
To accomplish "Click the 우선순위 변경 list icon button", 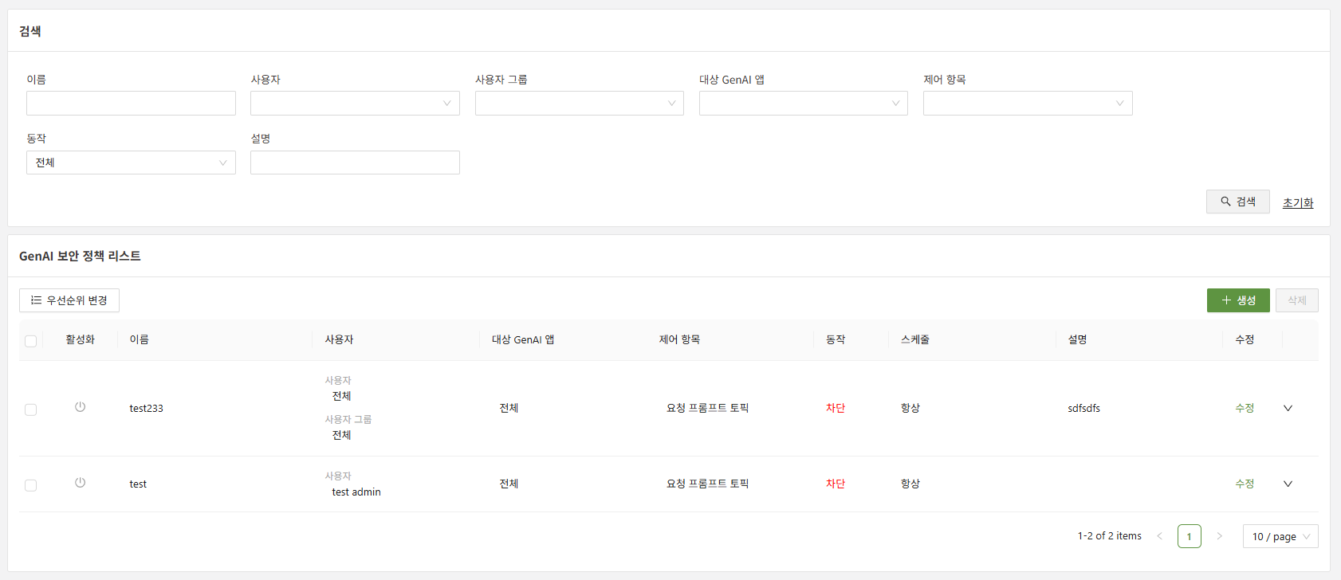I will tap(69, 300).
